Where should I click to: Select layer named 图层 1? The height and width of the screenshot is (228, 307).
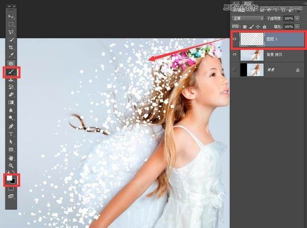(x=272, y=39)
